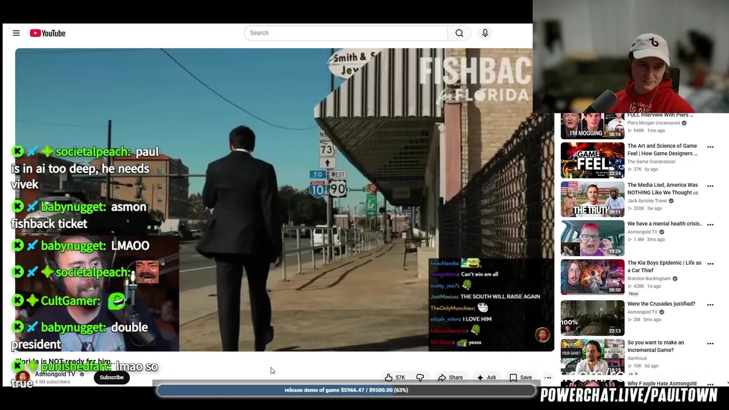Screen dimensions: 729x410
Task: Open Asmongold TV channel avatar
Action: 23,377
